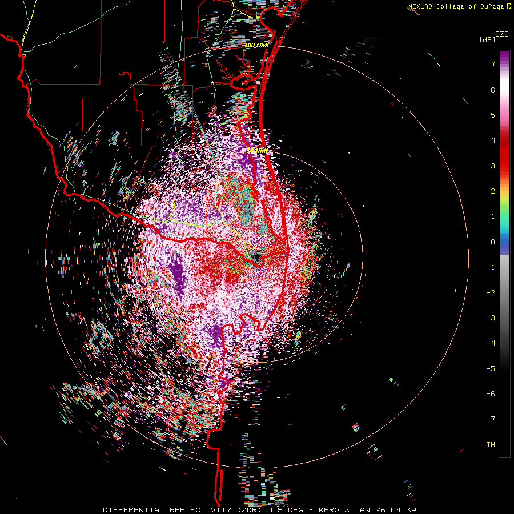Viewport: 514px width, 514px height.
Task: Click the dark radar site at map center
Action: [x=256, y=256]
